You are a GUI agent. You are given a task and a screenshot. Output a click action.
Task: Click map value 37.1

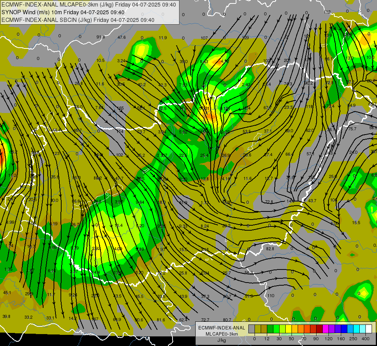point(268,131)
